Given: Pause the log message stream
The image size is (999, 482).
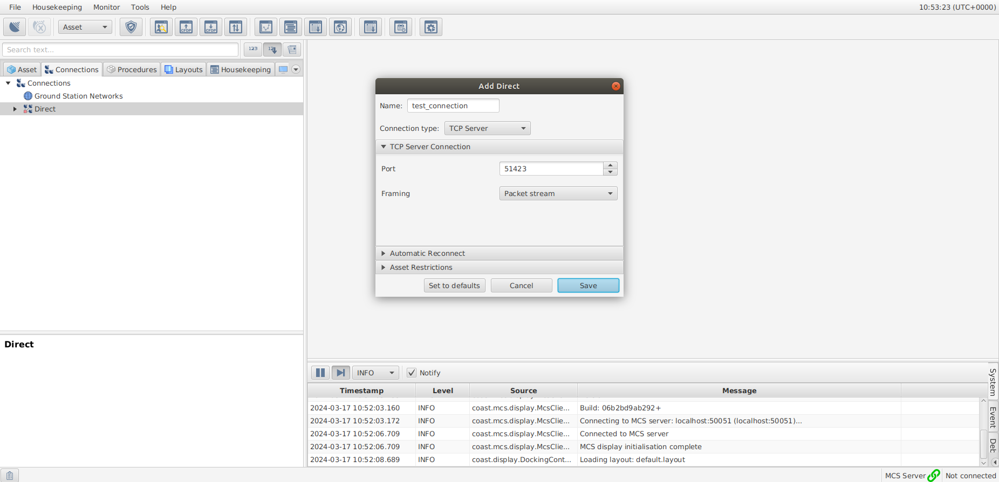Looking at the screenshot, I should point(320,373).
